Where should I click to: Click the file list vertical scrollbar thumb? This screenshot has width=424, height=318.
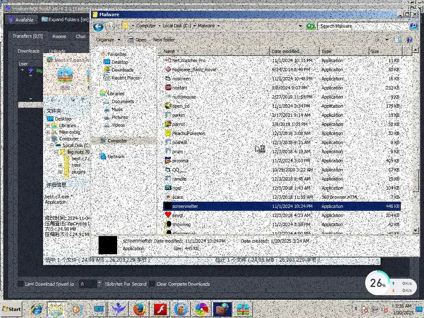pos(416,181)
